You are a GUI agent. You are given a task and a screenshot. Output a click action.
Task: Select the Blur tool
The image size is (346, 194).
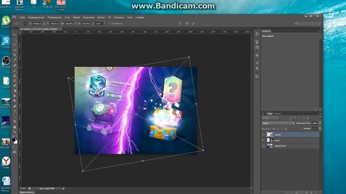coord(15,96)
